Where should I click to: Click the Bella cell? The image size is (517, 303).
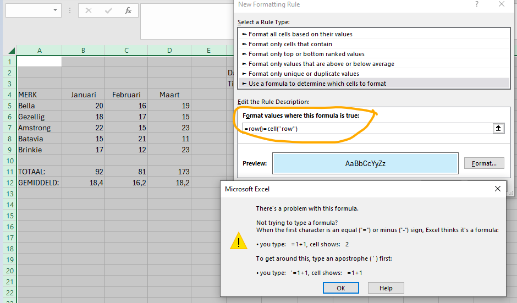[39, 106]
